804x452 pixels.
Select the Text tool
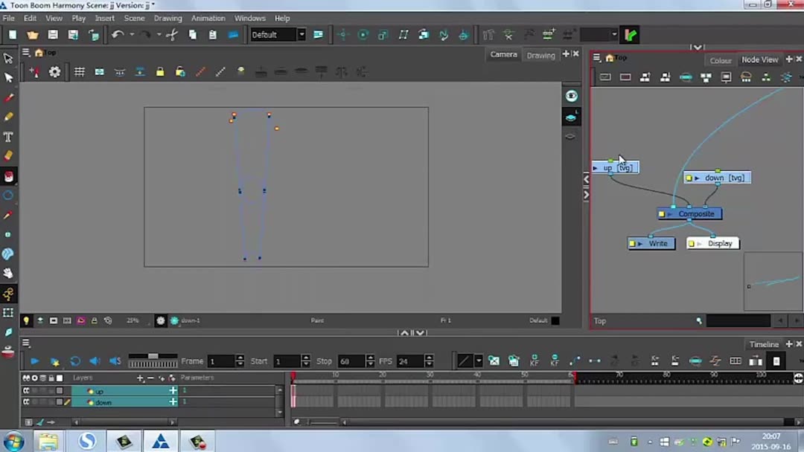tap(9, 136)
